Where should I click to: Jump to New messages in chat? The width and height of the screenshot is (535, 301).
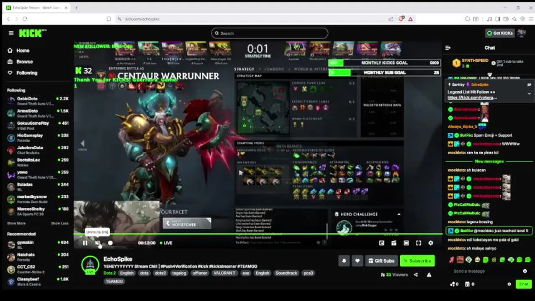(x=489, y=161)
